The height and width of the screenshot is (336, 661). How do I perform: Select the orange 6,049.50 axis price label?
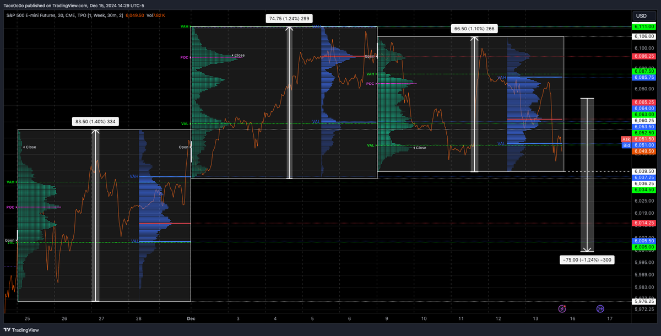644,151
